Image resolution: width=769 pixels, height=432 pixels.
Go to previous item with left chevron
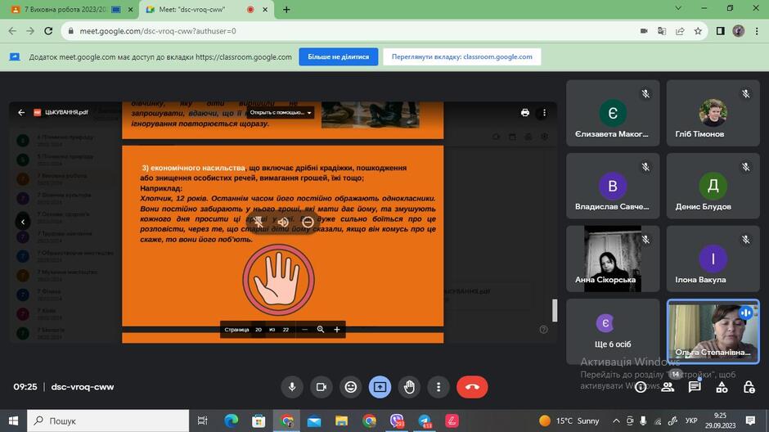[23, 222]
